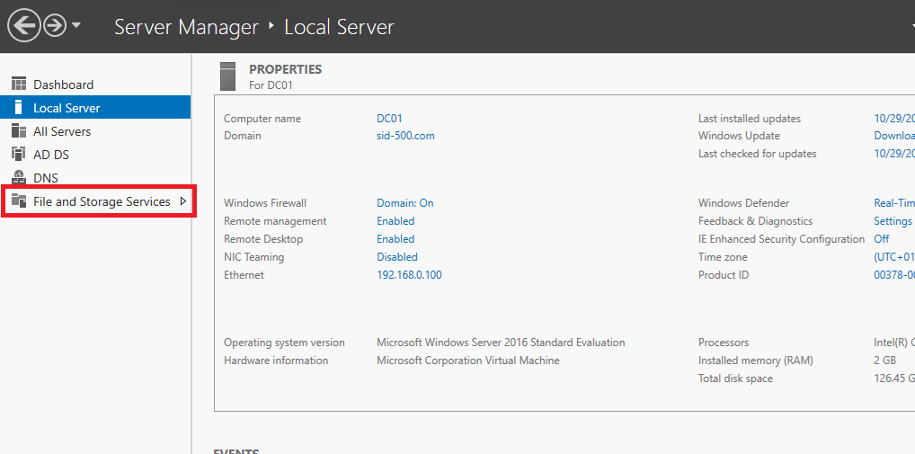915x454 pixels.
Task: Expand File and Storage Services submenu arrow
Action: coord(183,201)
